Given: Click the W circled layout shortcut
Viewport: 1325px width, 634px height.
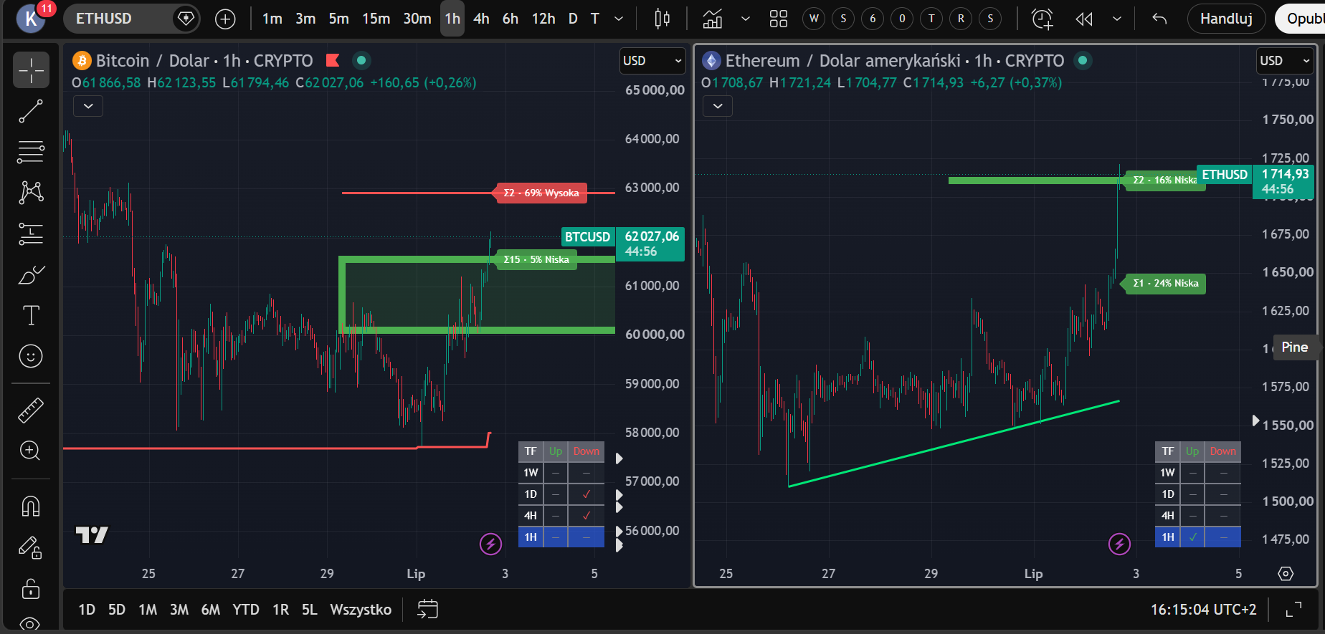Looking at the screenshot, I should [x=814, y=19].
